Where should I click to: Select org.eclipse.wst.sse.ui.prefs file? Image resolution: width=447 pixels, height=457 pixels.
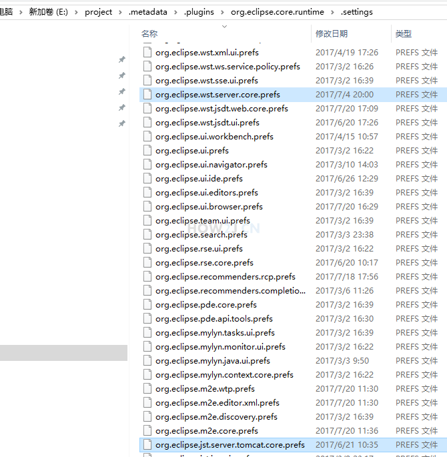click(x=207, y=81)
